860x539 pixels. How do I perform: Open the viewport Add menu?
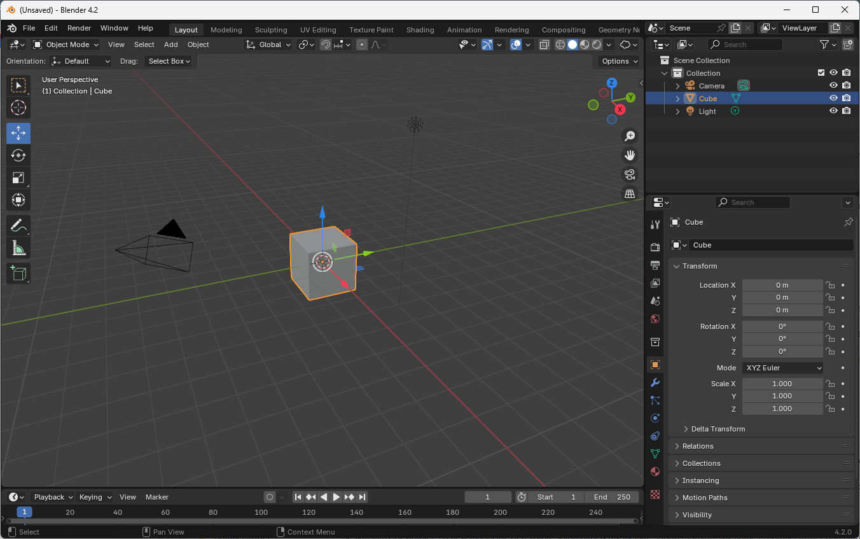tap(171, 45)
